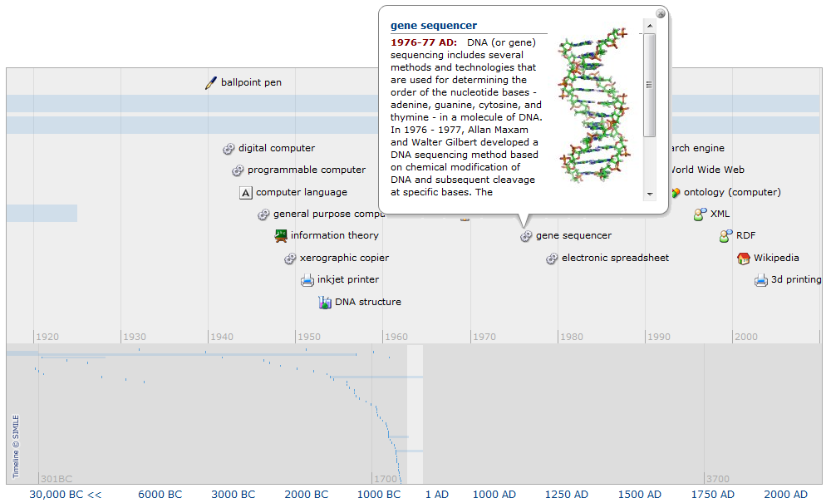The height and width of the screenshot is (503, 826).
Task: Click the inkjet printer icon
Action: tap(307, 280)
